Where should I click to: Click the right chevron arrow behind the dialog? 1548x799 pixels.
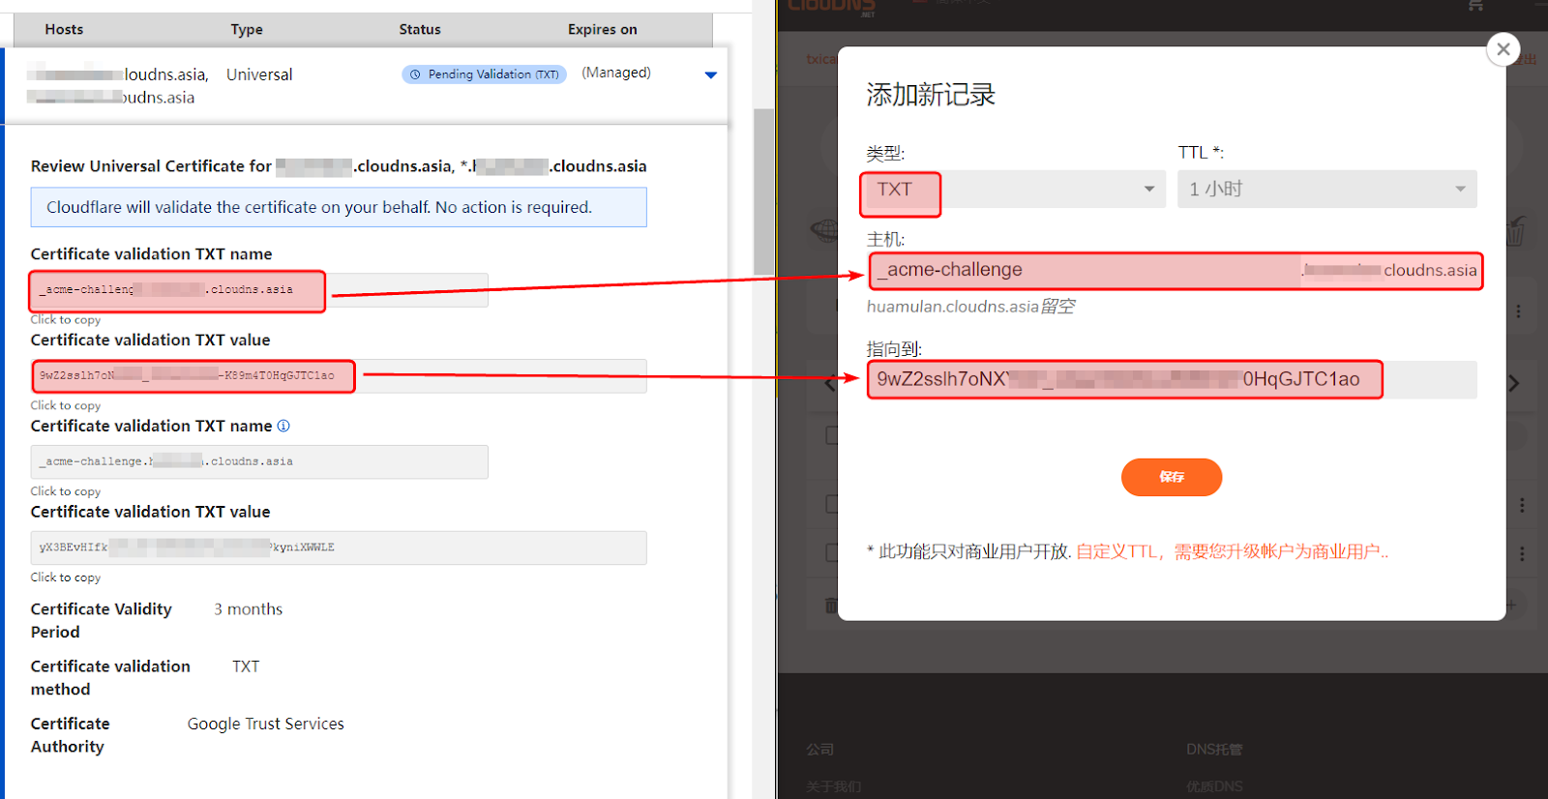point(1513,384)
